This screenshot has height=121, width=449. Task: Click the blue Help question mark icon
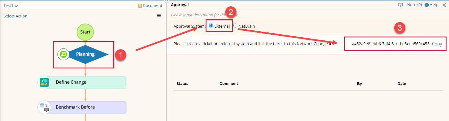pyautogui.click(x=426, y=5)
